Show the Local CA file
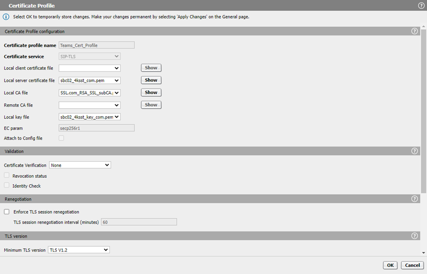The image size is (427, 274). click(151, 93)
